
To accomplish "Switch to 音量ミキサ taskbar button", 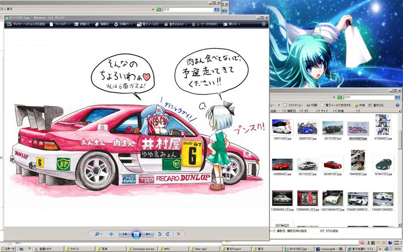I will 48,249.
